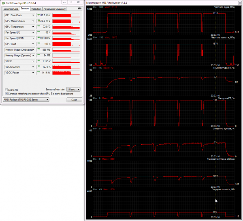The image size is (243, 221).
Task: Click the MAX indicator icon beside GPU Core Clock
Action: tap(38, 15)
